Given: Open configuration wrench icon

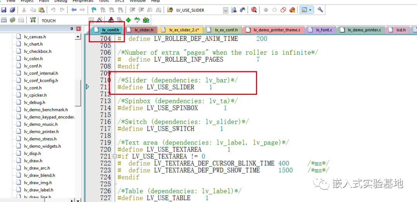Looking at the screenshot, I should click(x=320, y=10).
